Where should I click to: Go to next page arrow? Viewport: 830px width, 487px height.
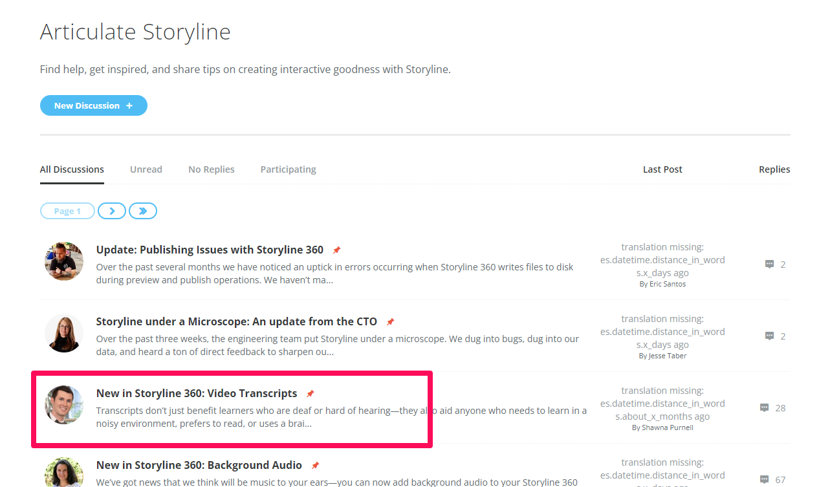coord(112,211)
